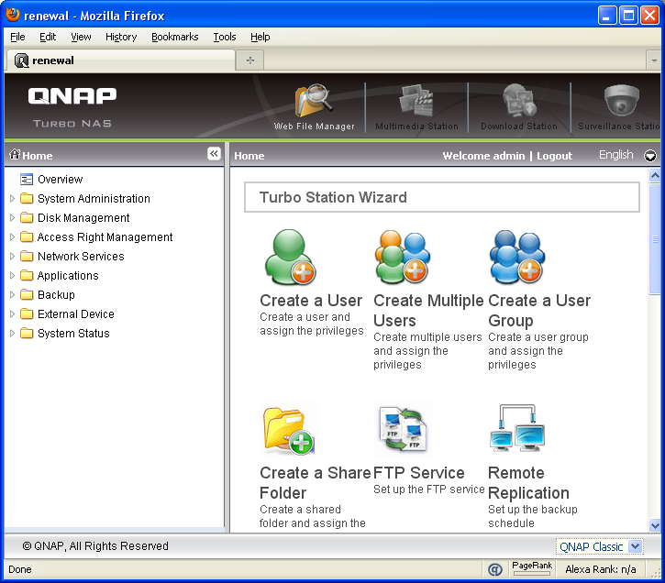The width and height of the screenshot is (665, 583).
Task: Open the Help menu
Action: click(x=260, y=38)
